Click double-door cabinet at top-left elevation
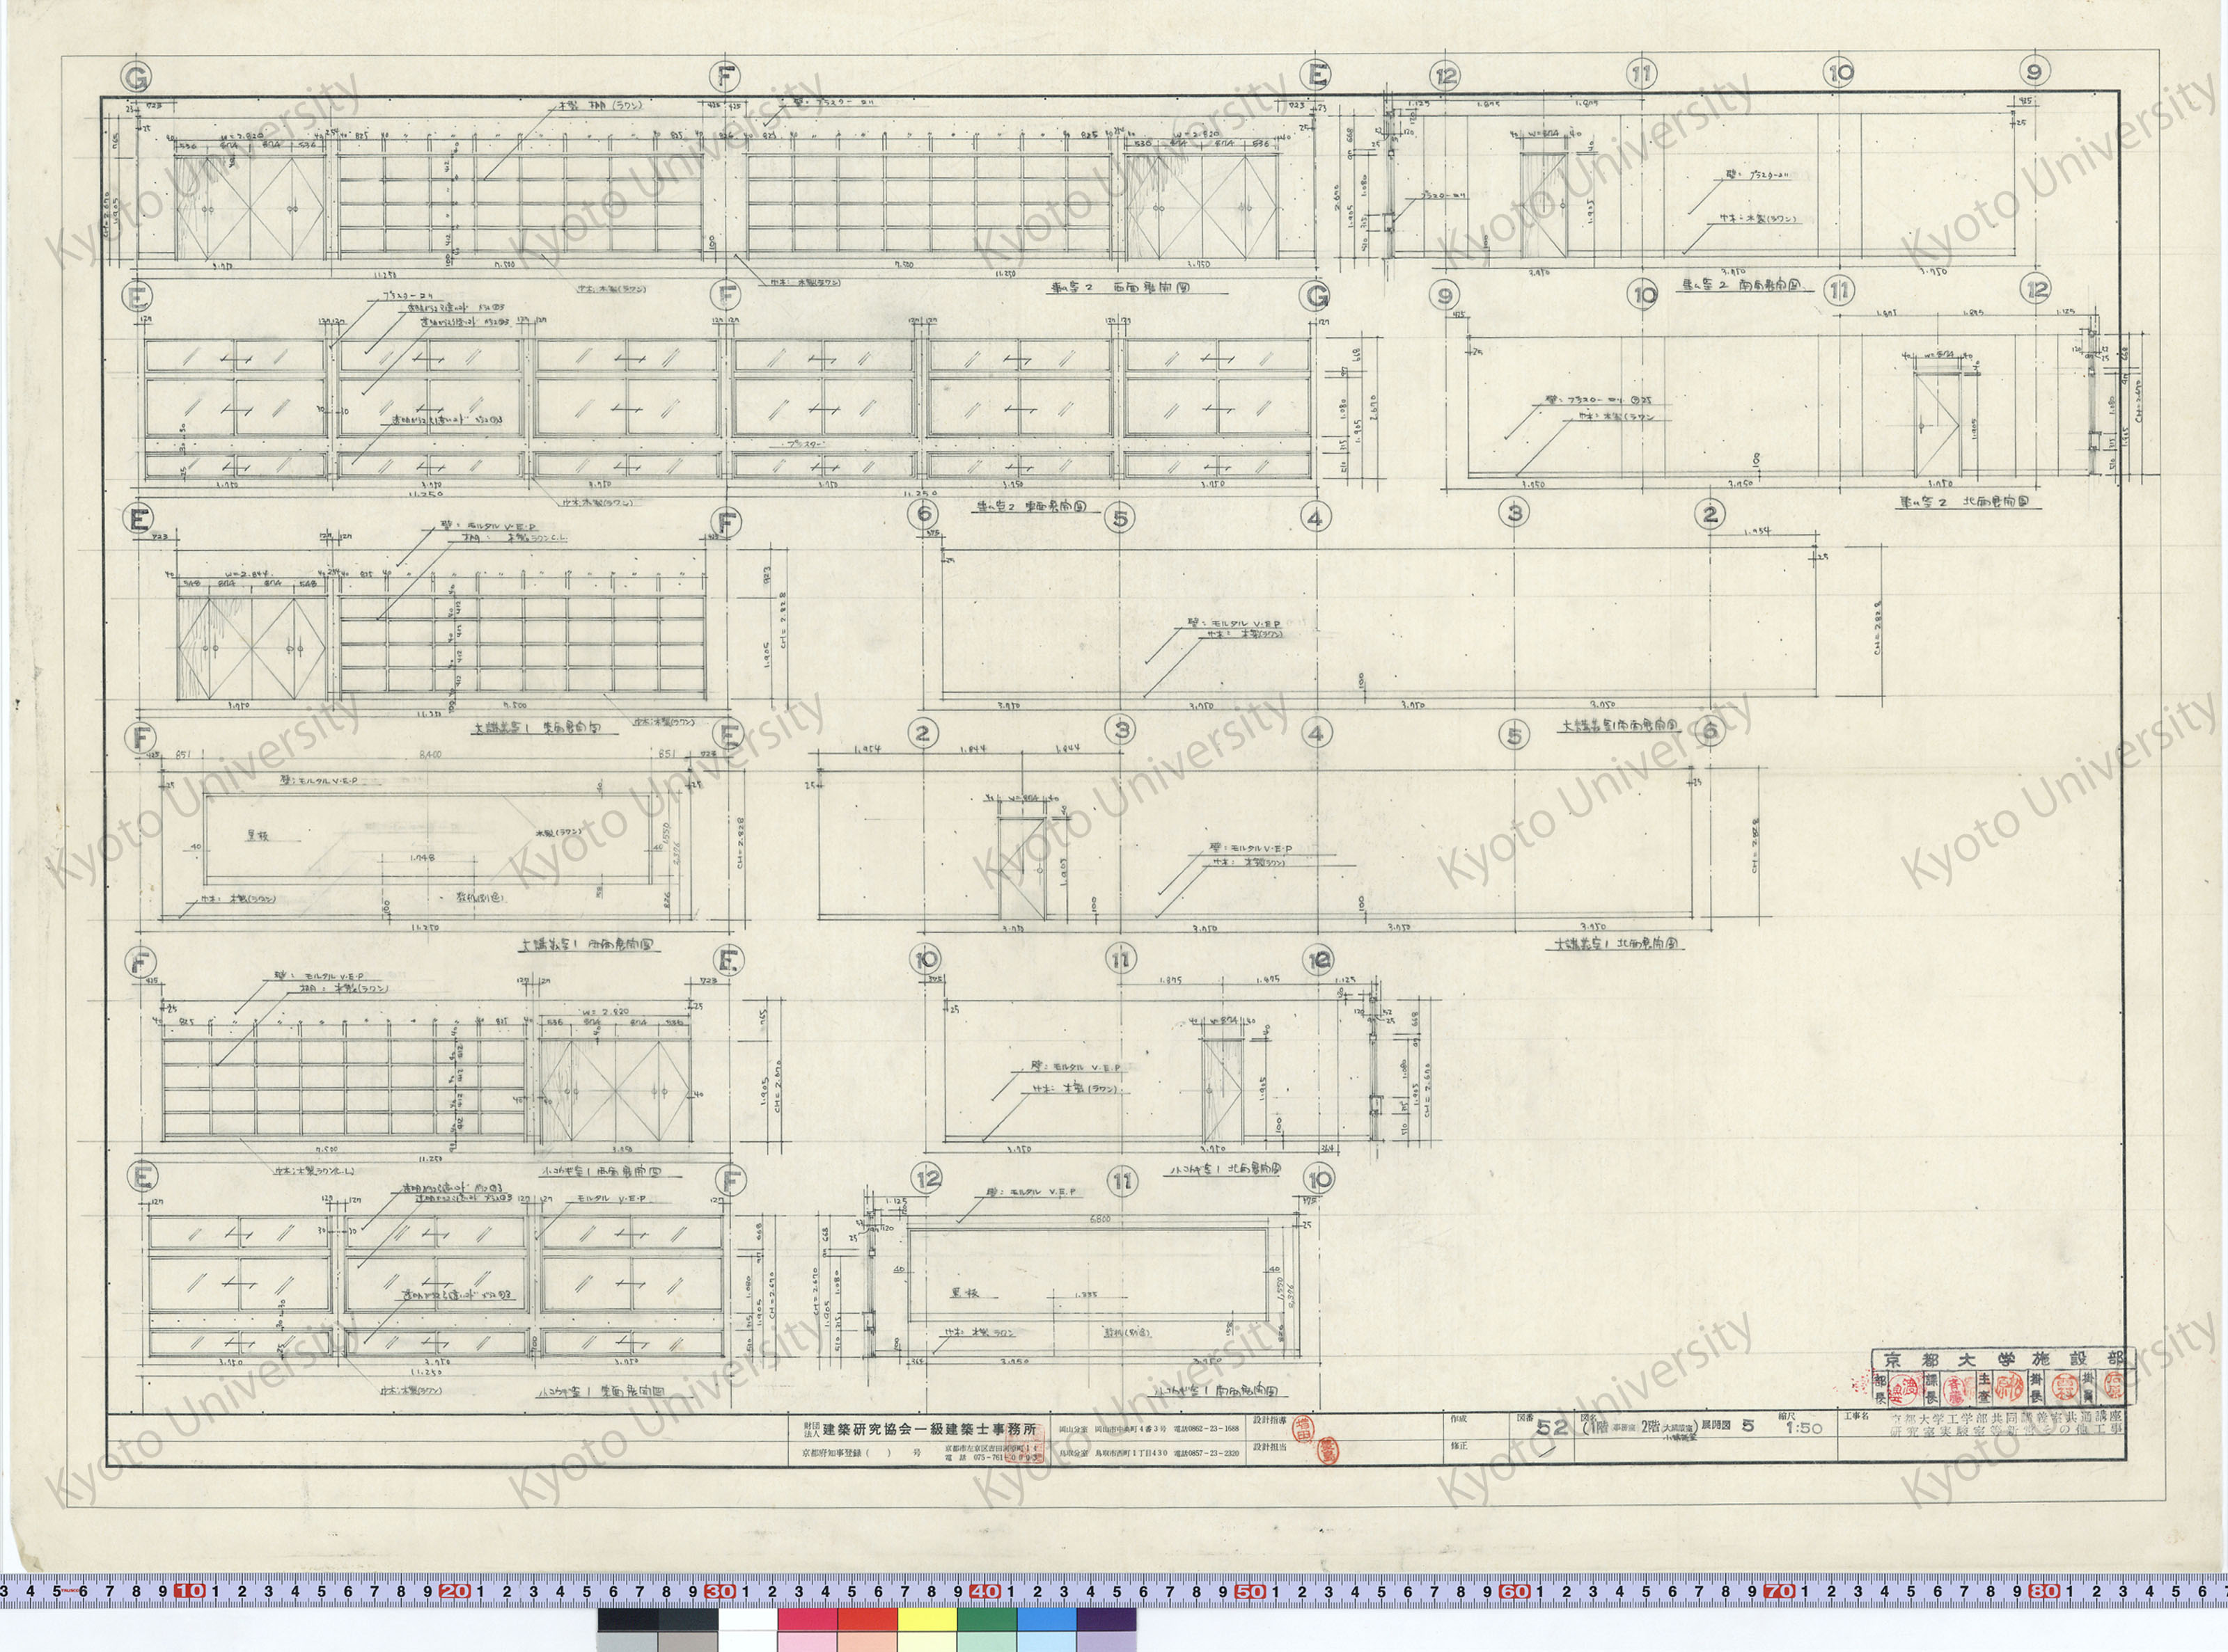 [250, 207]
